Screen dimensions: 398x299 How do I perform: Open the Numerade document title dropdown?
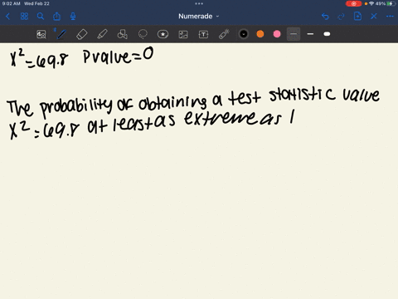coord(198,17)
